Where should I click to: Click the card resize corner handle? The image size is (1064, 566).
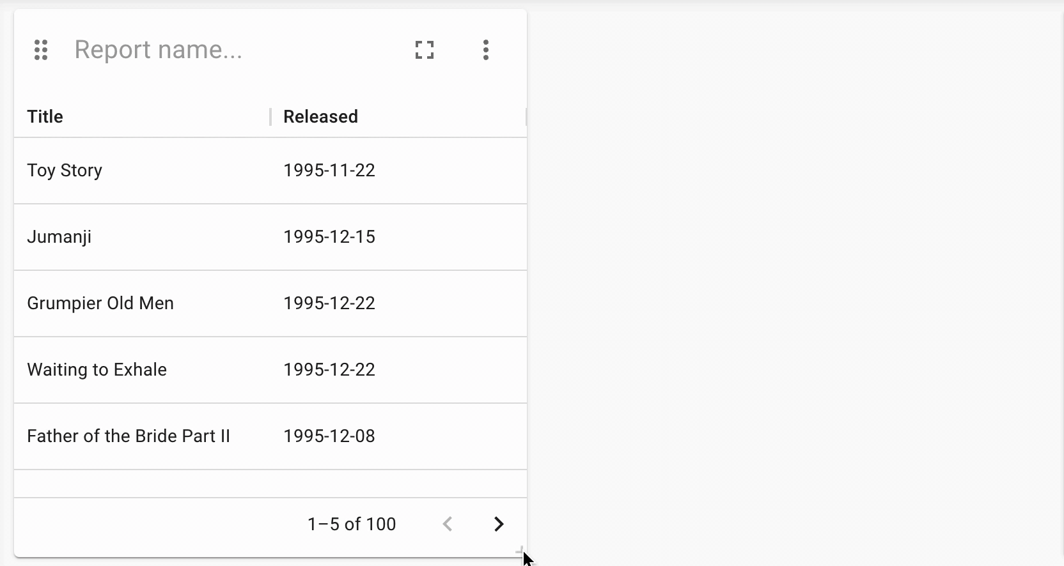coord(520,551)
